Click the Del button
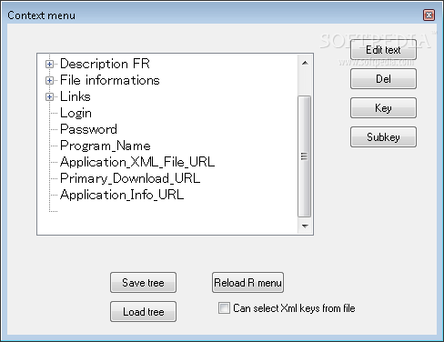 point(383,79)
